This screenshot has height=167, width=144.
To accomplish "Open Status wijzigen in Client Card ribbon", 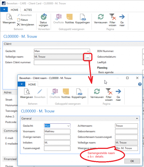I will [x=43, y=20].
